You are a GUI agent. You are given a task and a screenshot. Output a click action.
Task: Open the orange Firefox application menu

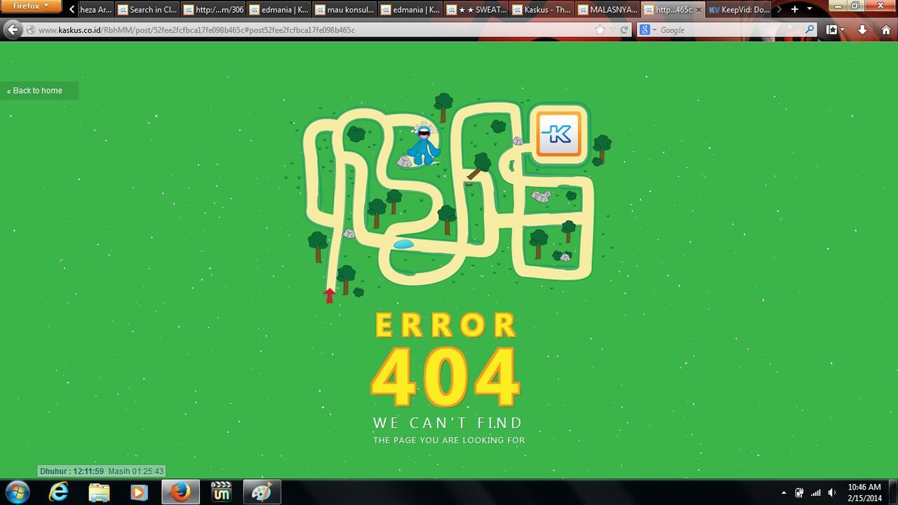(32, 6)
